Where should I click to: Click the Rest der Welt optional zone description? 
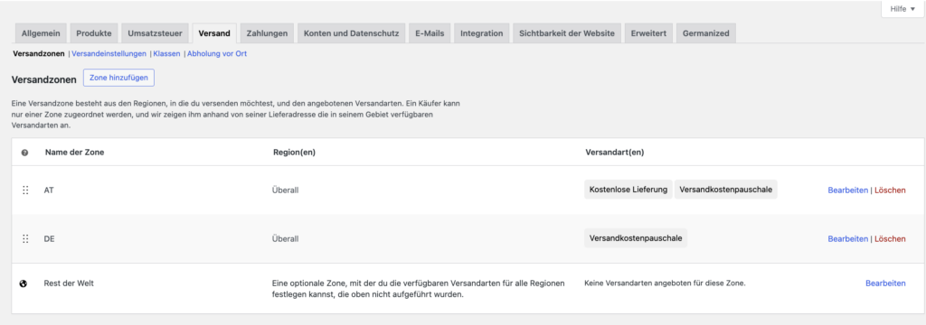pos(418,289)
